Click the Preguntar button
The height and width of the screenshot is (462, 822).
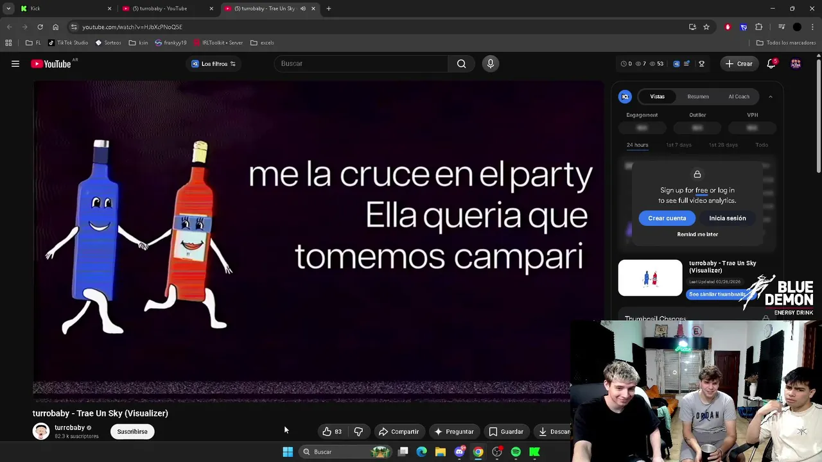click(454, 432)
